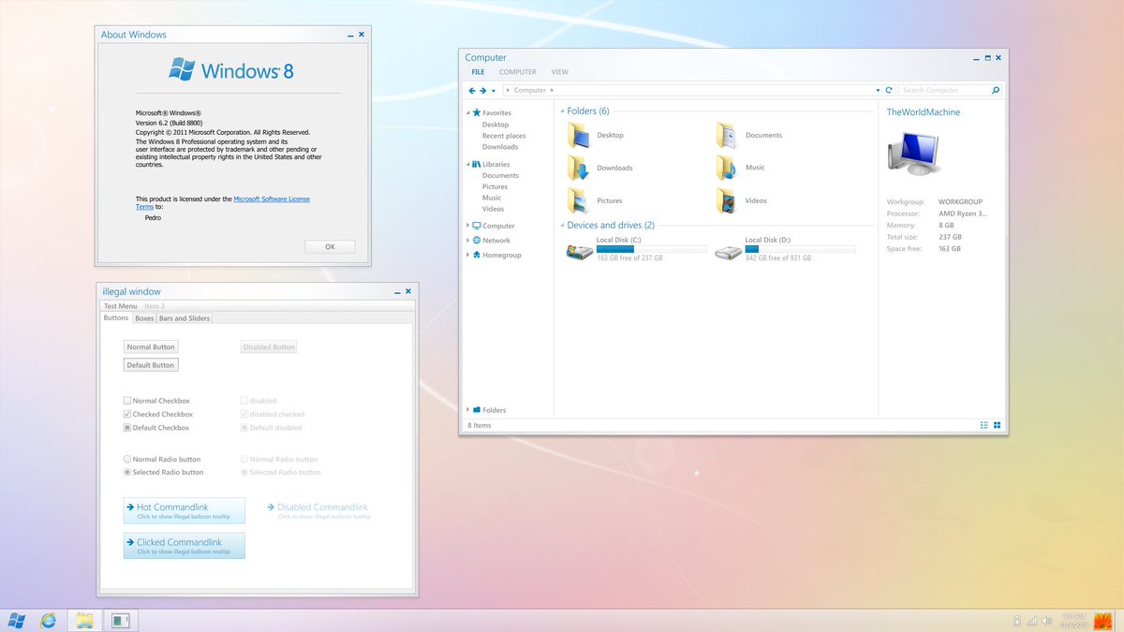Click the TheWorldMachine computer image in details pane
Screen dimensions: 1124x632
[x=912, y=154]
